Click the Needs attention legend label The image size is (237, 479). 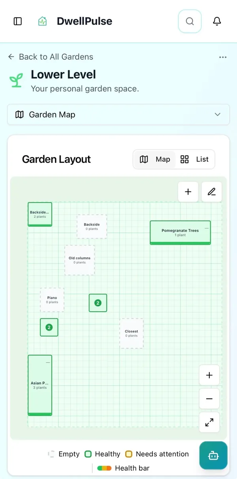(162, 454)
